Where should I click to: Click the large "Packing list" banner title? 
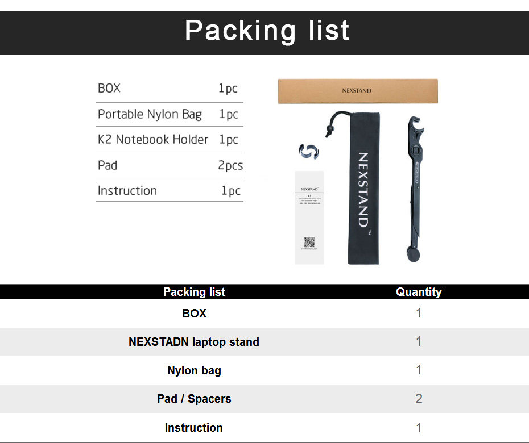(x=267, y=30)
